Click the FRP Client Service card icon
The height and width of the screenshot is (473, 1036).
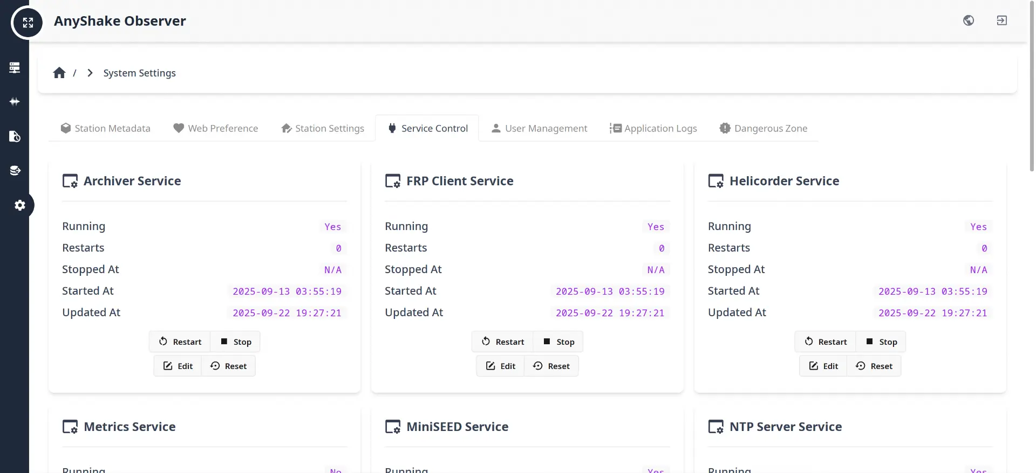[393, 181]
